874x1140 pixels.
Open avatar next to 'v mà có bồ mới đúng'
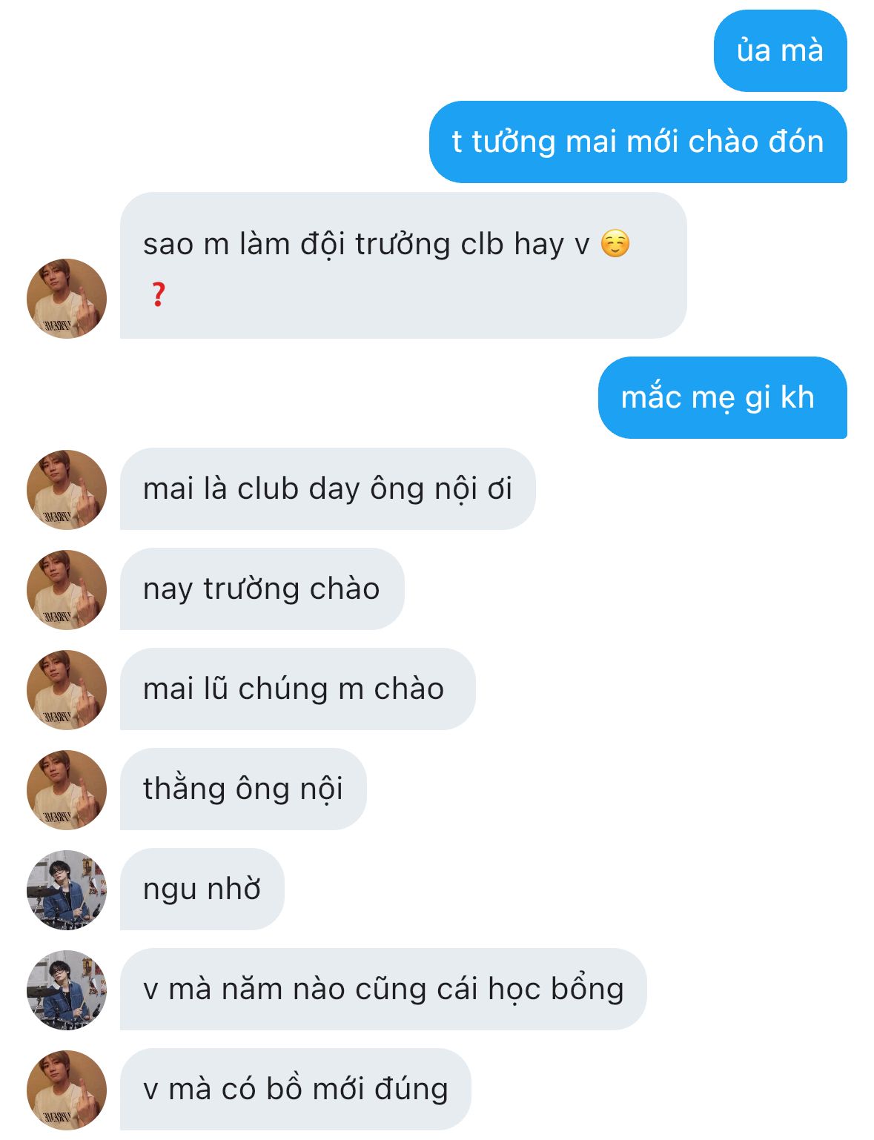click(67, 1090)
